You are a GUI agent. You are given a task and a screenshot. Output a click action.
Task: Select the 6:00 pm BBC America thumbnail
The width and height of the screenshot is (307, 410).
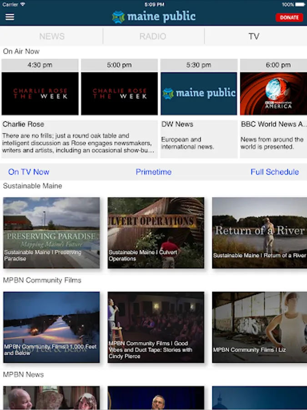point(274,93)
